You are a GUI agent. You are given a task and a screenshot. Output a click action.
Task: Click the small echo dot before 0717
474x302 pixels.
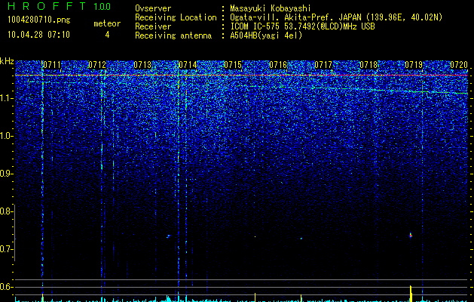301,239
